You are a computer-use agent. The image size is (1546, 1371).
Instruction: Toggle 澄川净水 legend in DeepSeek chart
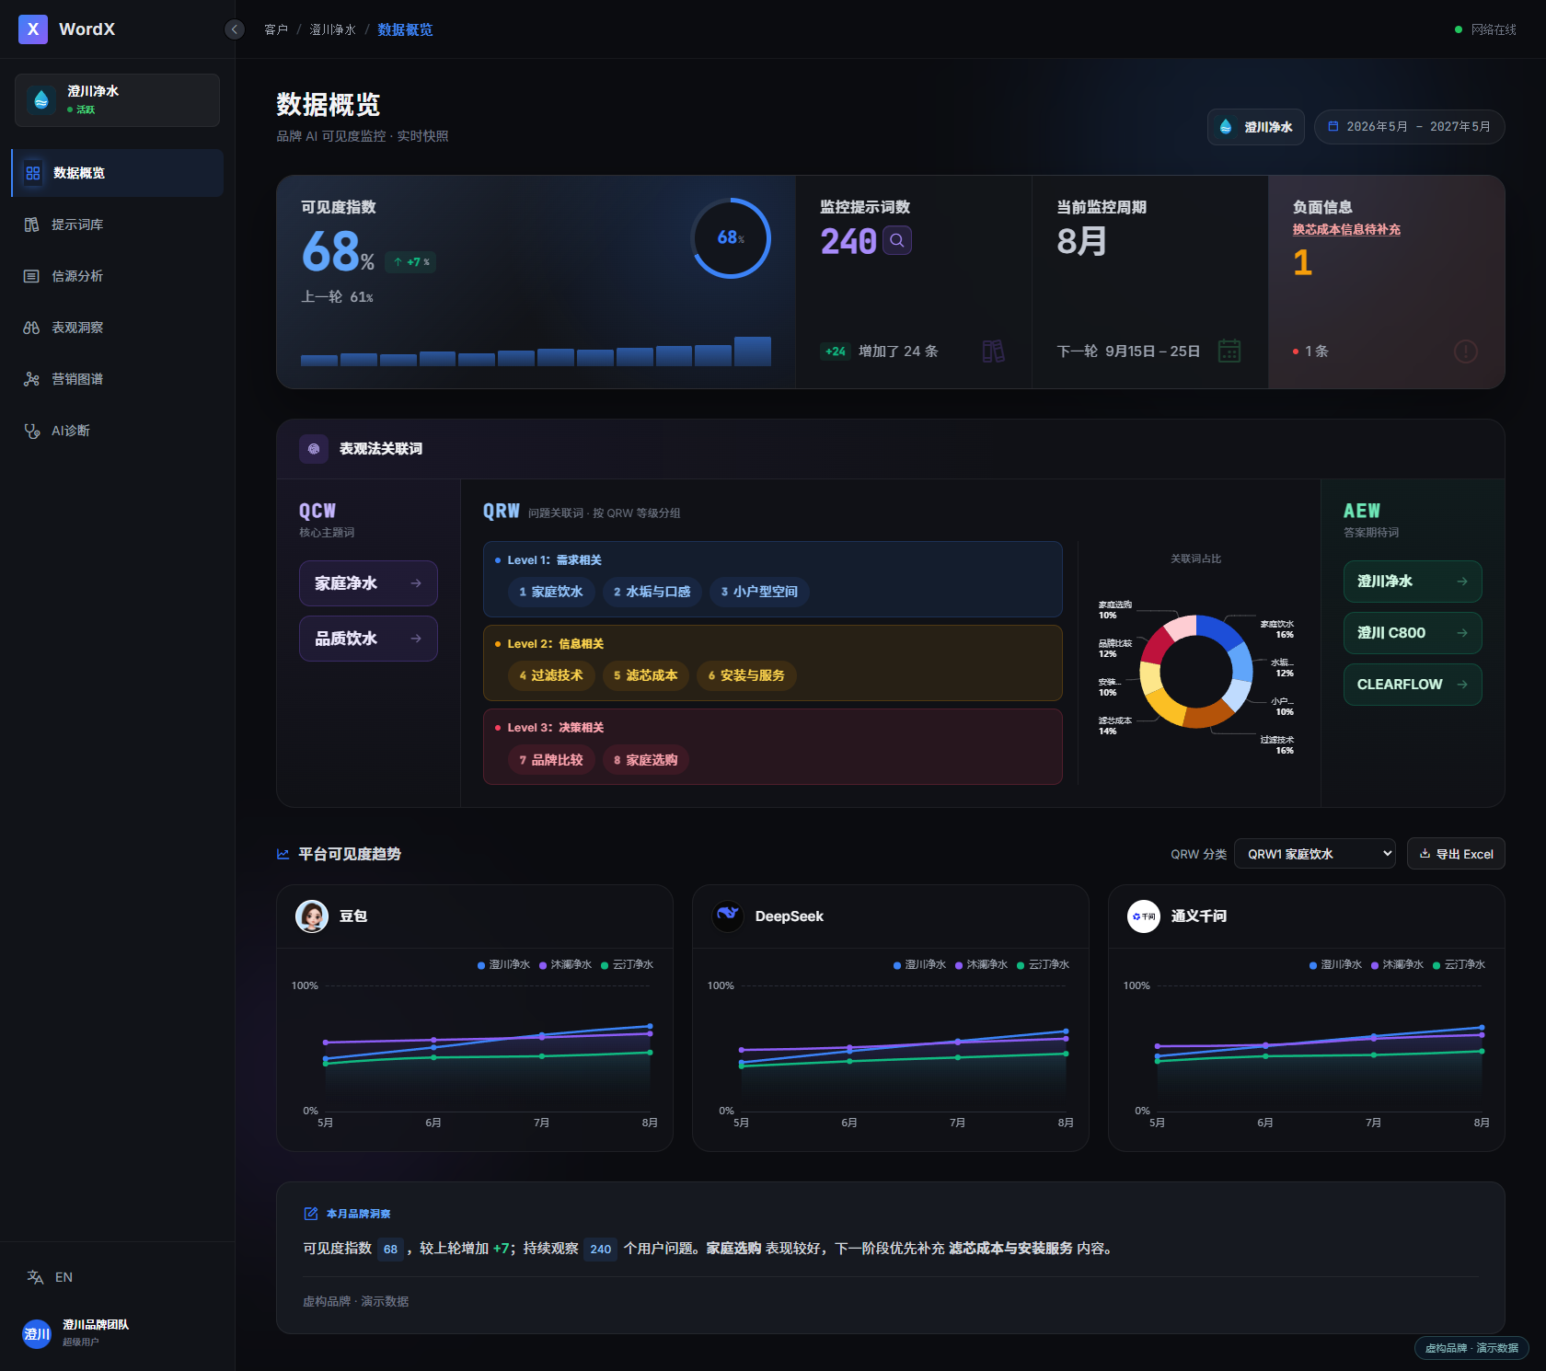pyautogui.click(x=919, y=965)
